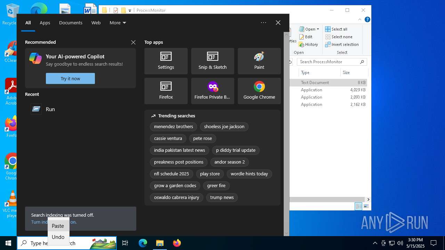Search trending 'p diddy trial update'

[x=236, y=150]
